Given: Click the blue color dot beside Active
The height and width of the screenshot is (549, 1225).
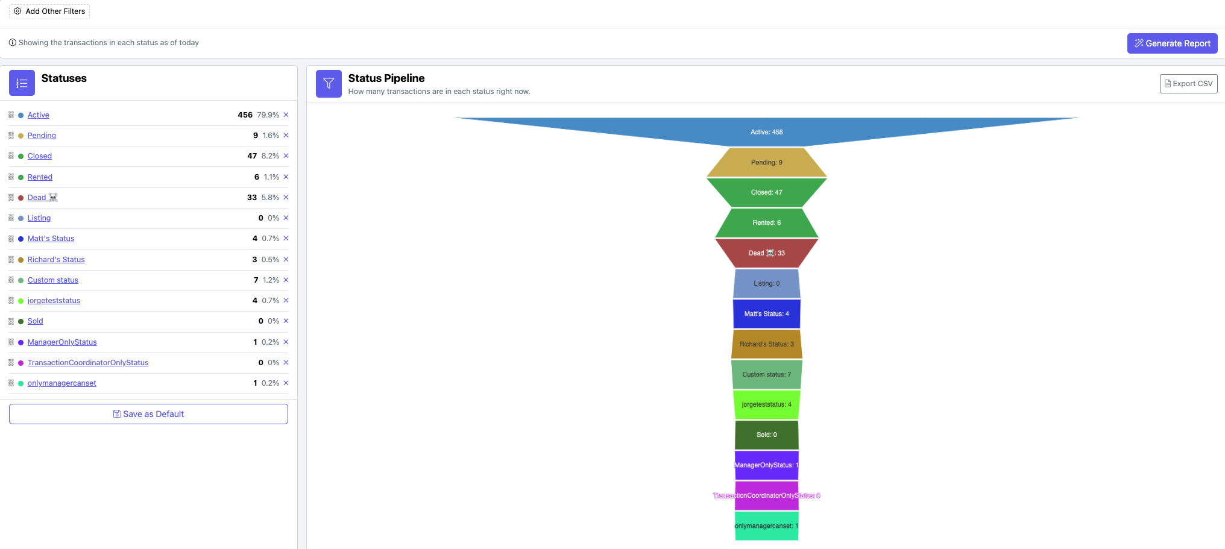Looking at the screenshot, I should [x=21, y=115].
